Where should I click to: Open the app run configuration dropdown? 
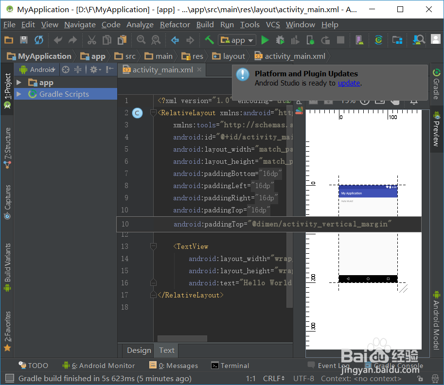coord(237,40)
